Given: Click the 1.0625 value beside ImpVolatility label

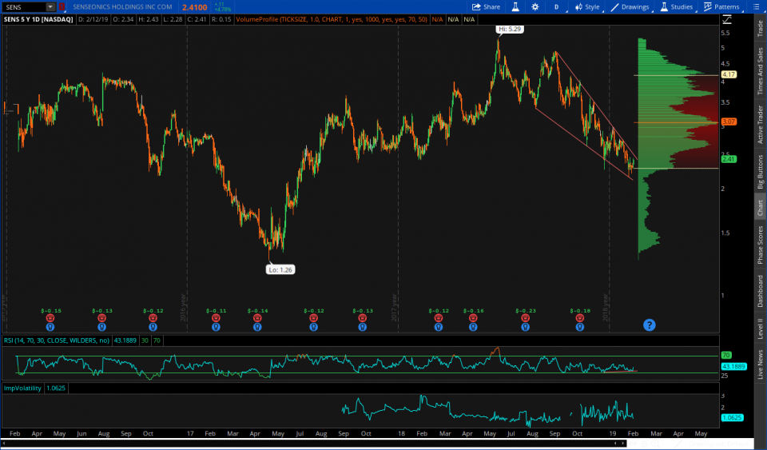Looking at the screenshot, I should coord(56,388).
